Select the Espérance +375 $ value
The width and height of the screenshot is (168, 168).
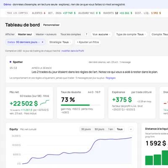click(122, 100)
